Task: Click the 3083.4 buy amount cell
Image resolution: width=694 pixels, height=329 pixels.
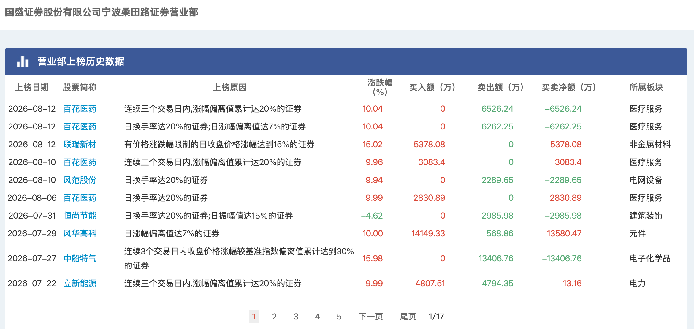Action: pyautogui.click(x=432, y=162)
